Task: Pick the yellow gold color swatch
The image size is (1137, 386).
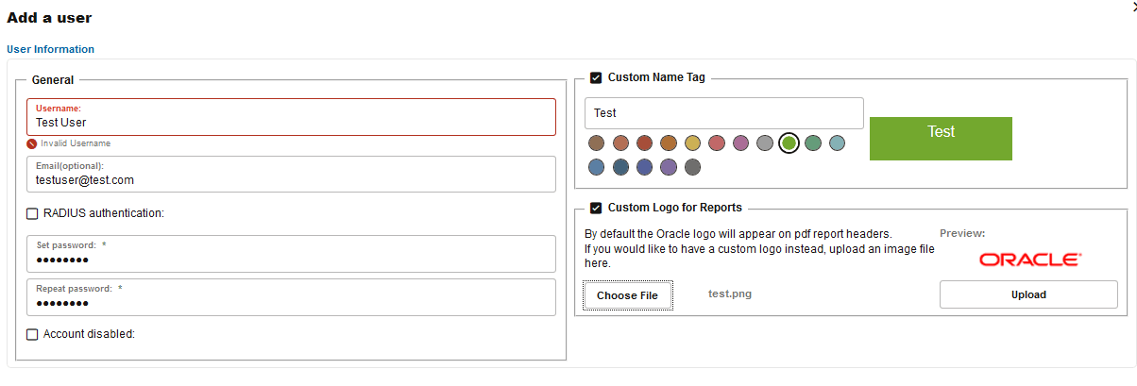Action: (x=692, y=143)
